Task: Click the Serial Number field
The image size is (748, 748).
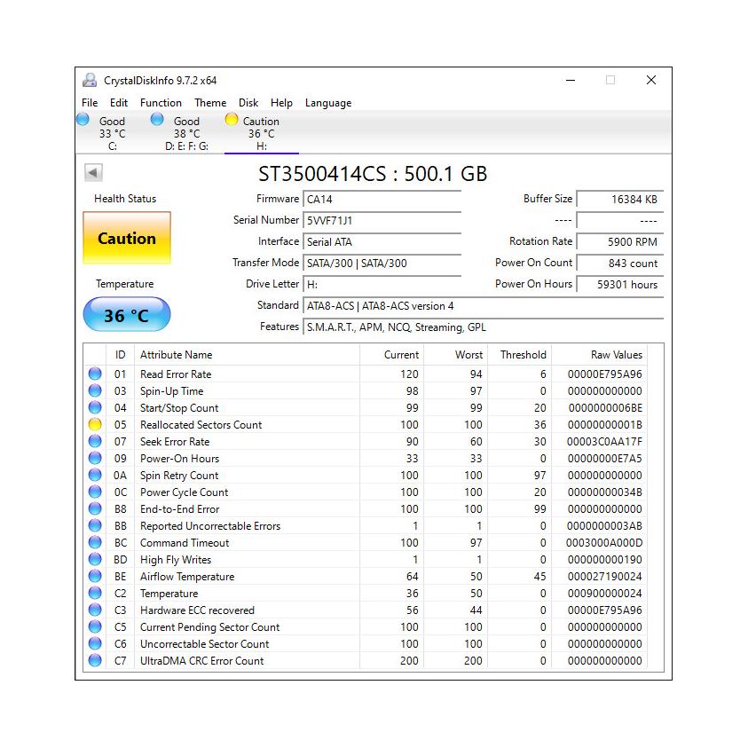Action: click(382, 220)
